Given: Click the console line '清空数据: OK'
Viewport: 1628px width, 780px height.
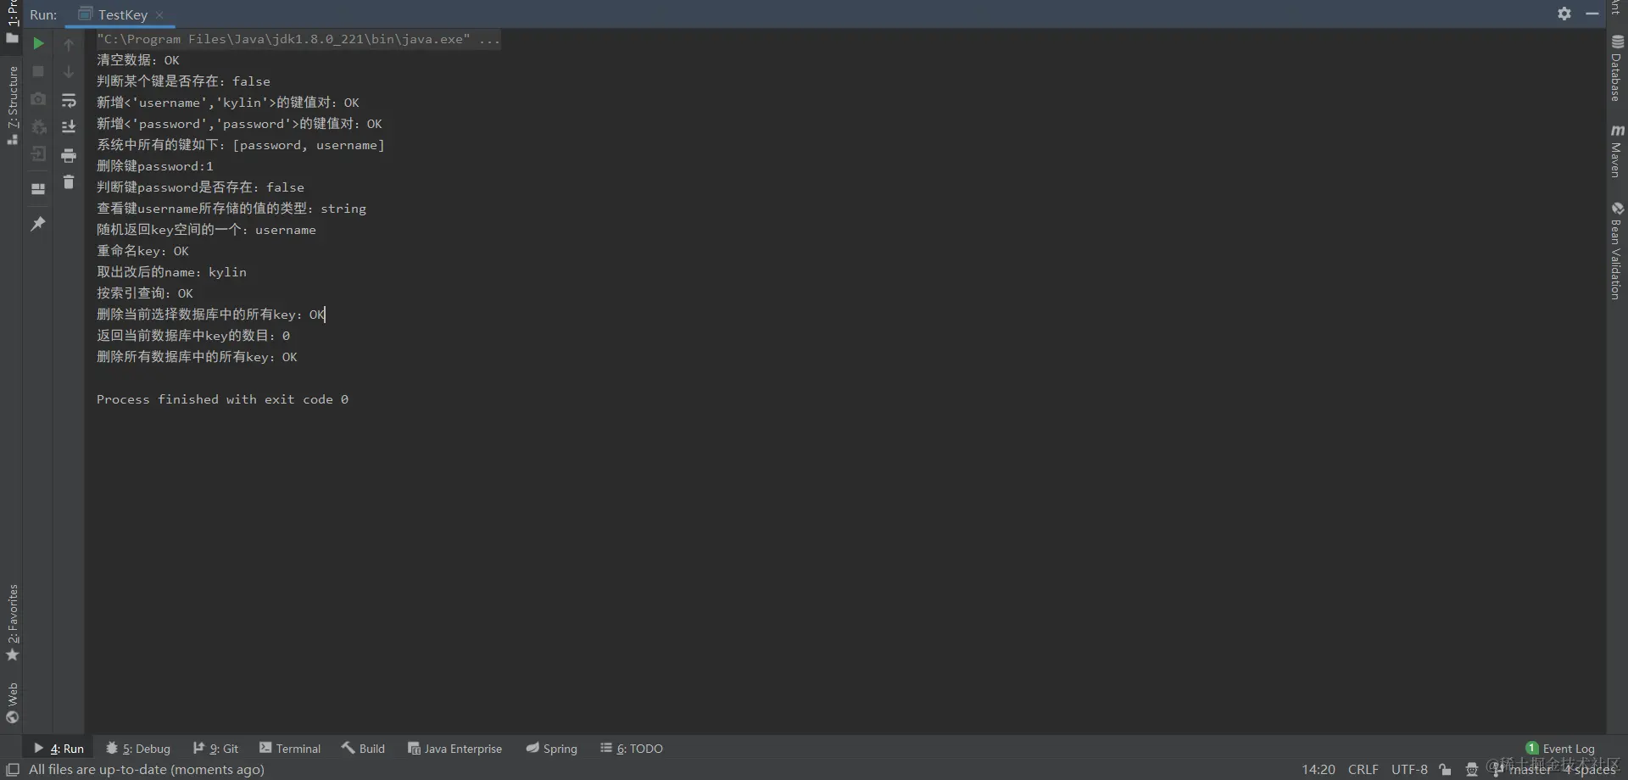Looking at the screenshot, I should 138,60.
